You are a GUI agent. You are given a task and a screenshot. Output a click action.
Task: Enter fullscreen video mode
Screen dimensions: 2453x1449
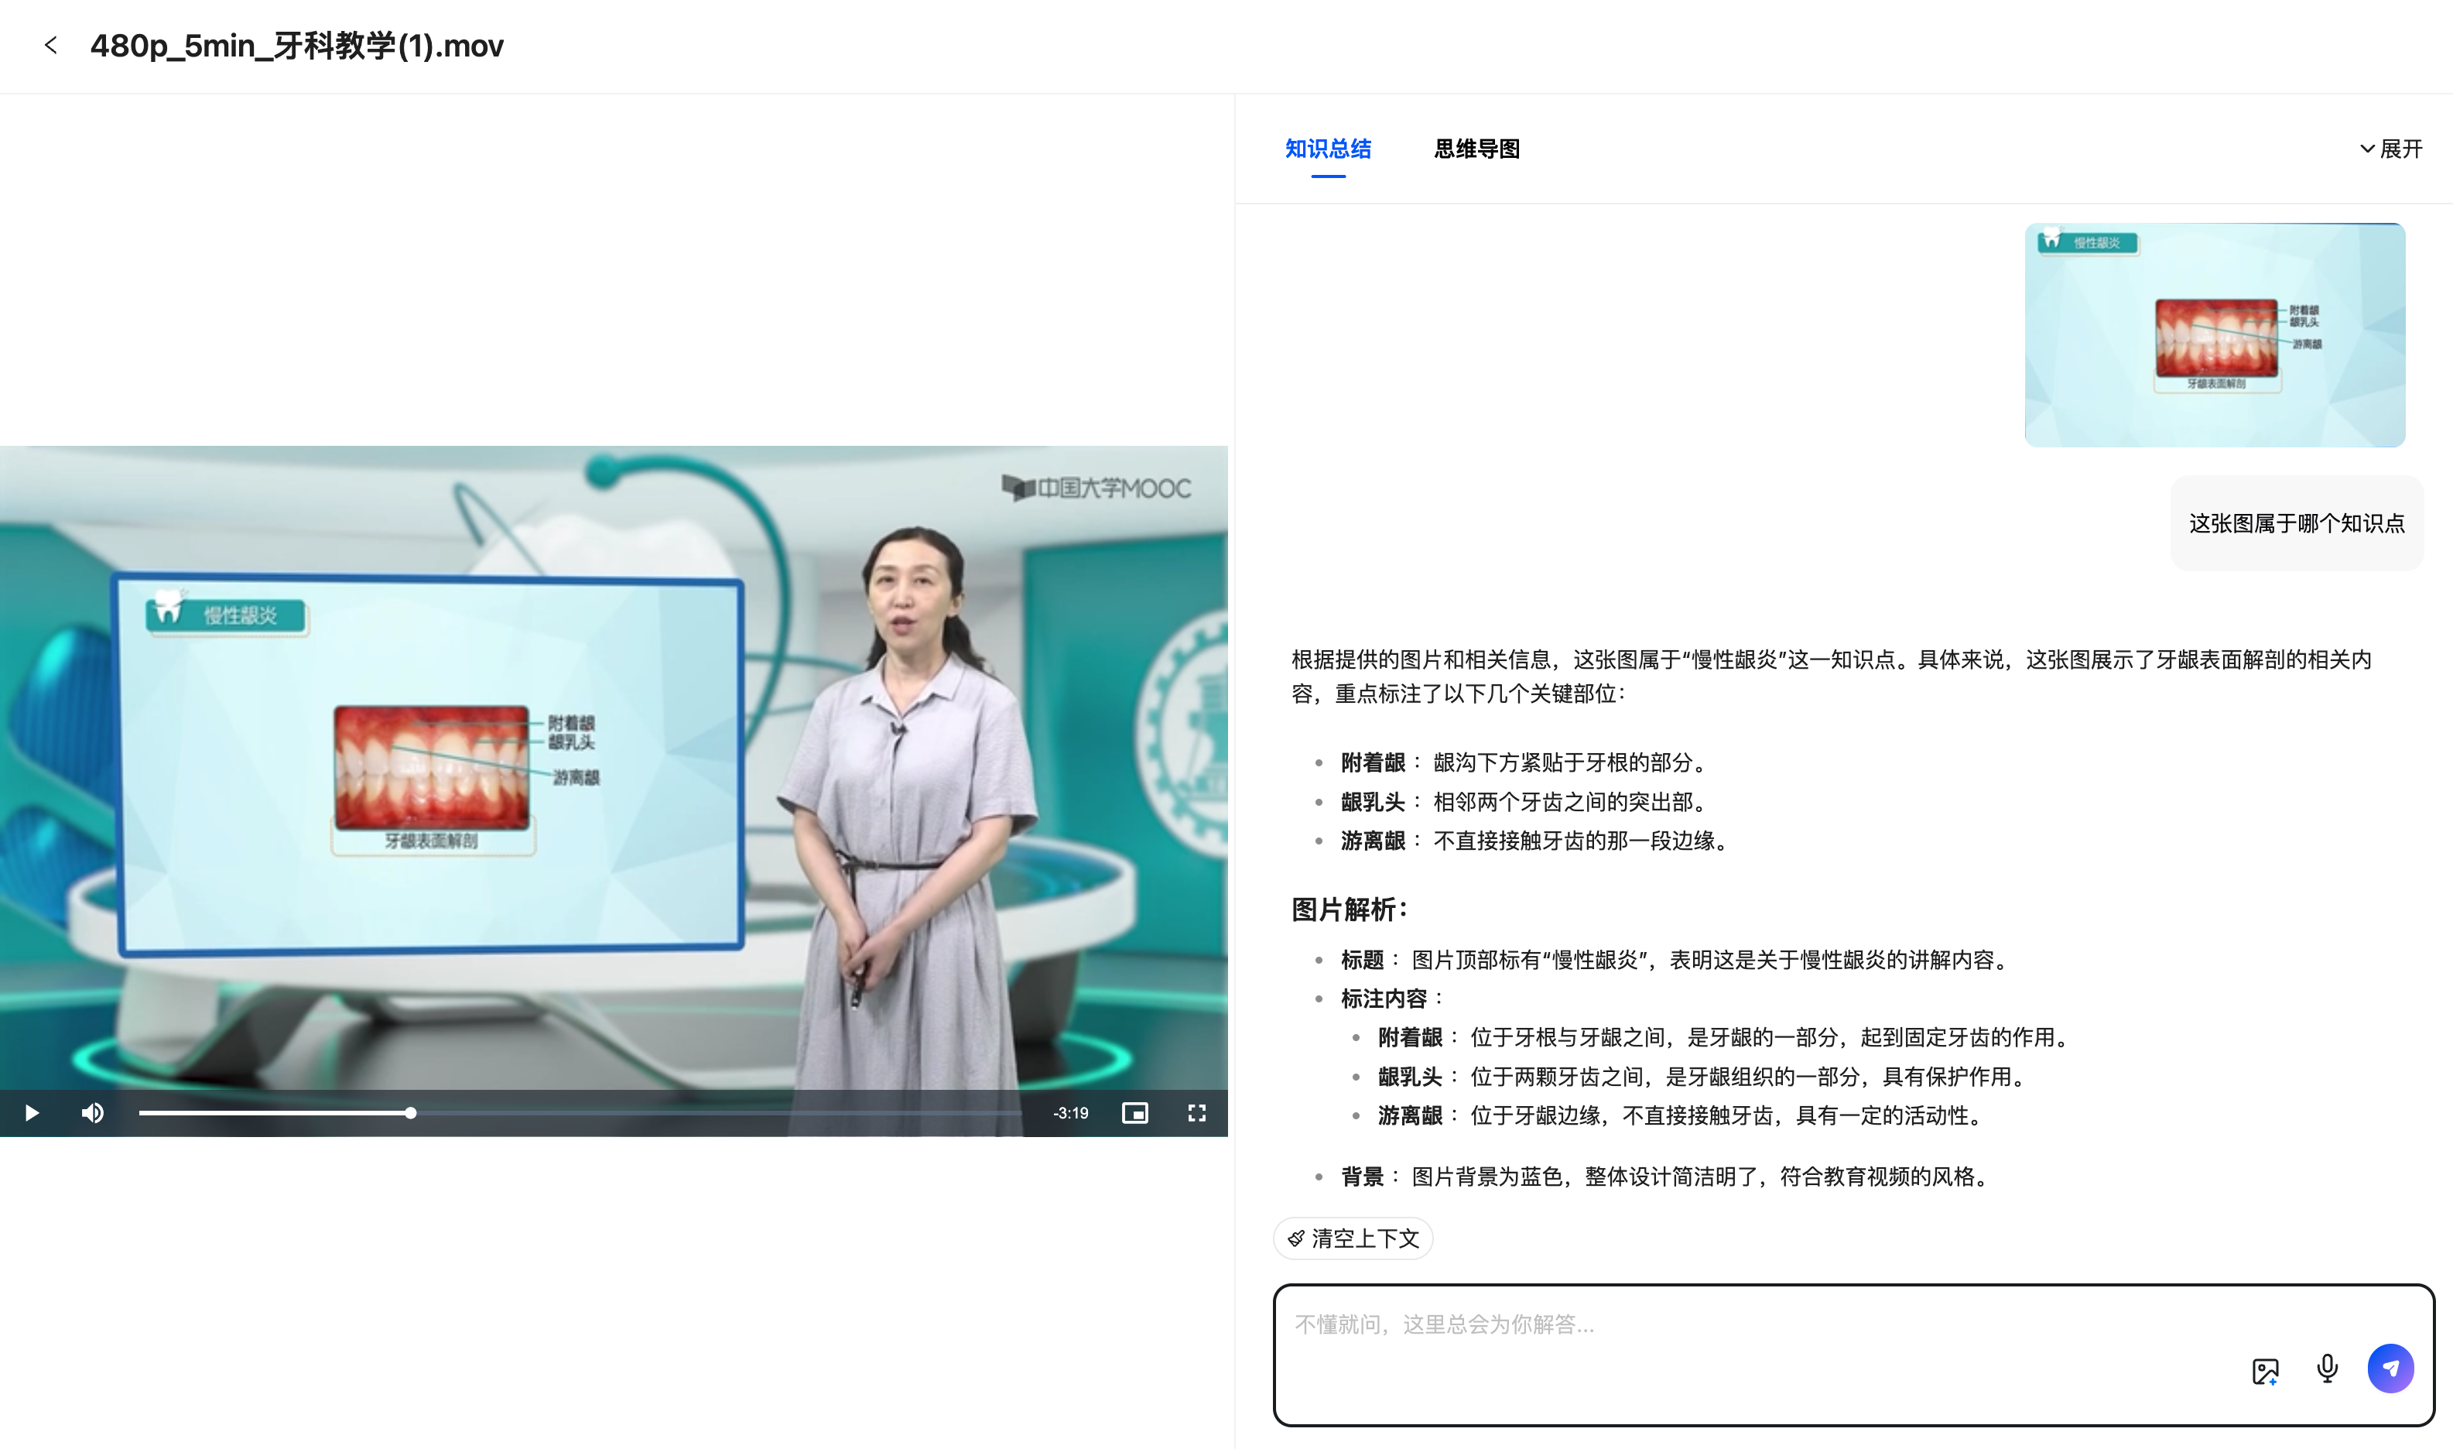[1197, 1113]
